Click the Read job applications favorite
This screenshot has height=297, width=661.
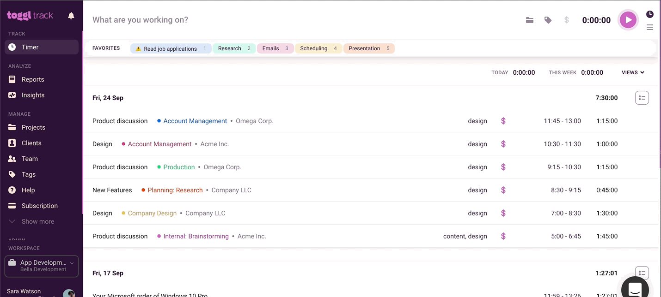pyautogui.click(x=170, y=48)
